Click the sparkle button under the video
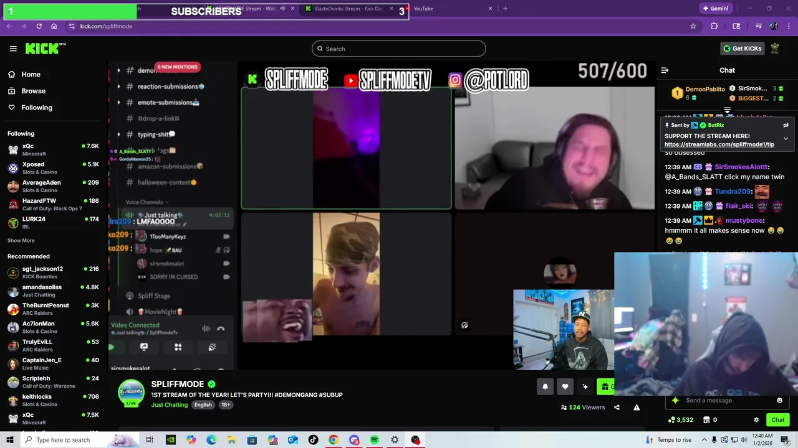 [x=585, y=386]
